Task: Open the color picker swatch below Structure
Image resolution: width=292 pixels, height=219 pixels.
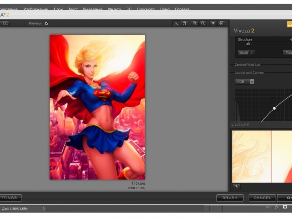Action: click(243, 52)
